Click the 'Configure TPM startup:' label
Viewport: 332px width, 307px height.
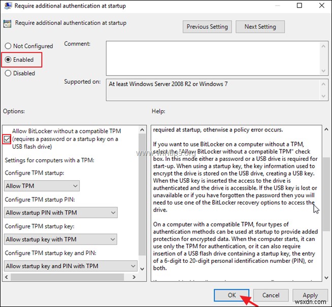coord(35,173)
